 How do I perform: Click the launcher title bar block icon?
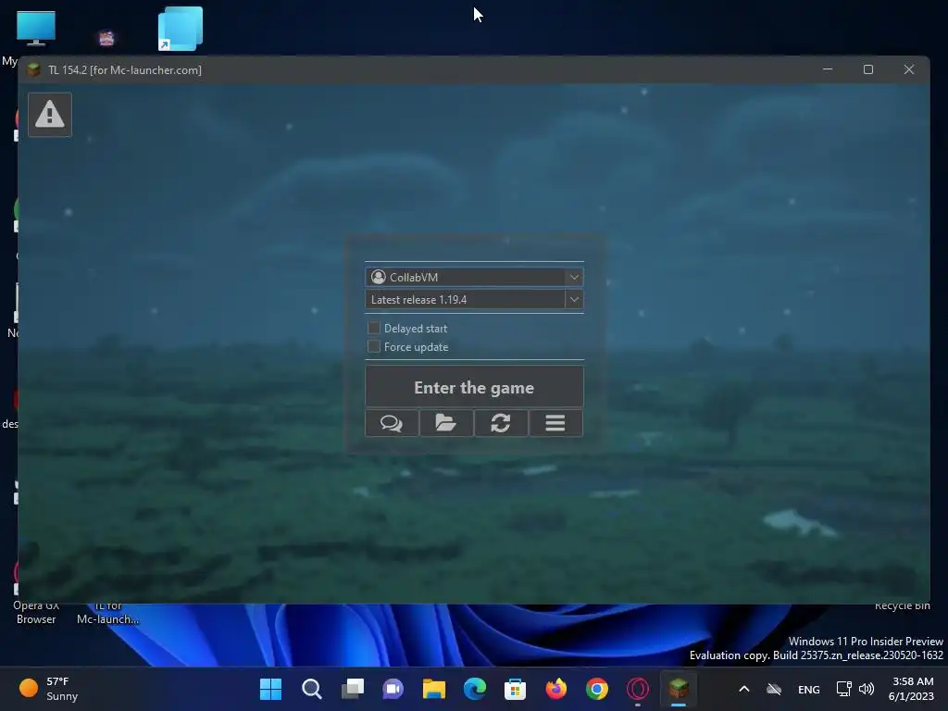click(34, 70)
